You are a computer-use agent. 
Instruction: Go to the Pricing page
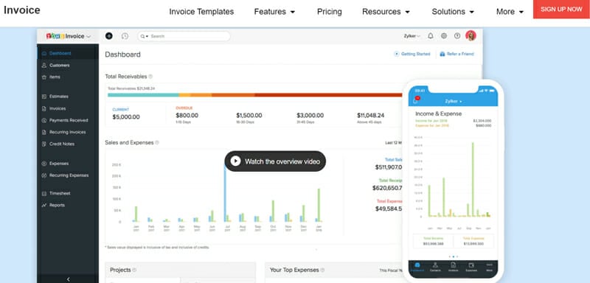coord(329,12)
